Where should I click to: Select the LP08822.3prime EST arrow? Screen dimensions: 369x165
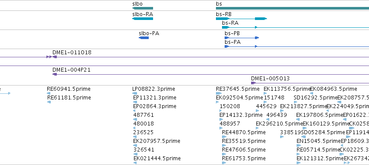135,93
